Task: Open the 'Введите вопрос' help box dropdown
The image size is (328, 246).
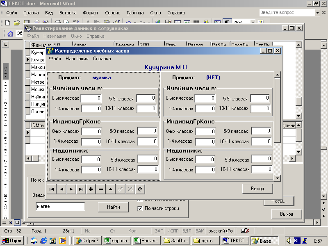Action: [317, 13]
